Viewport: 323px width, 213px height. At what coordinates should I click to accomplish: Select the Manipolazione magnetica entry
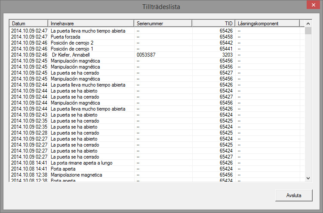[76, 175]
